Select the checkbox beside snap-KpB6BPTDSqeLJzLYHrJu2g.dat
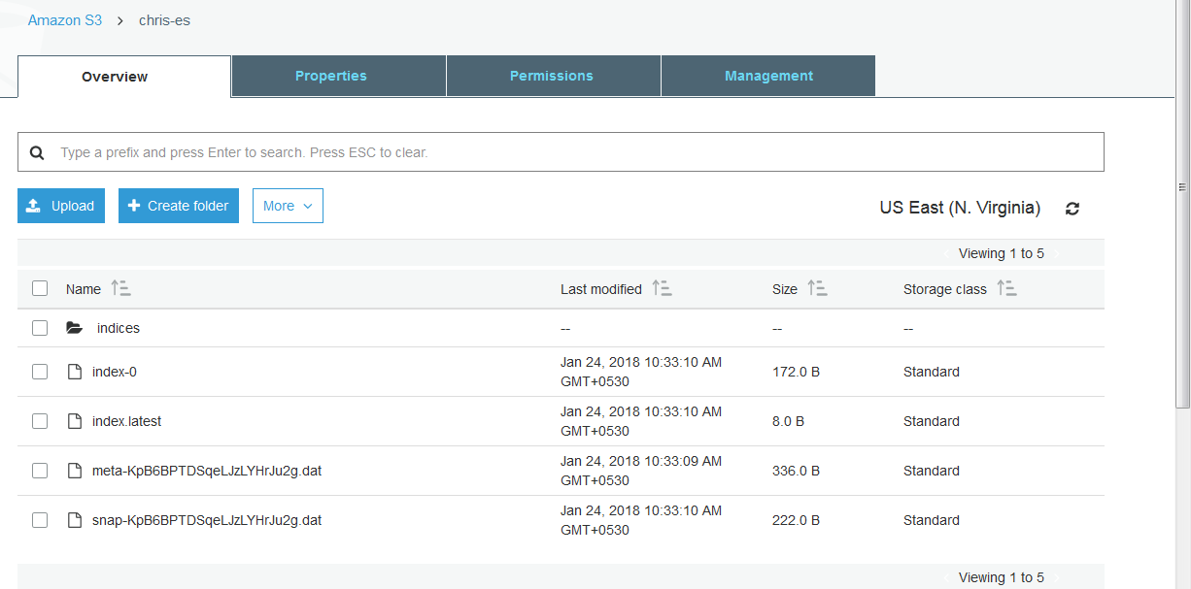This screenshot has height=589, width=1191. (40, 519)
